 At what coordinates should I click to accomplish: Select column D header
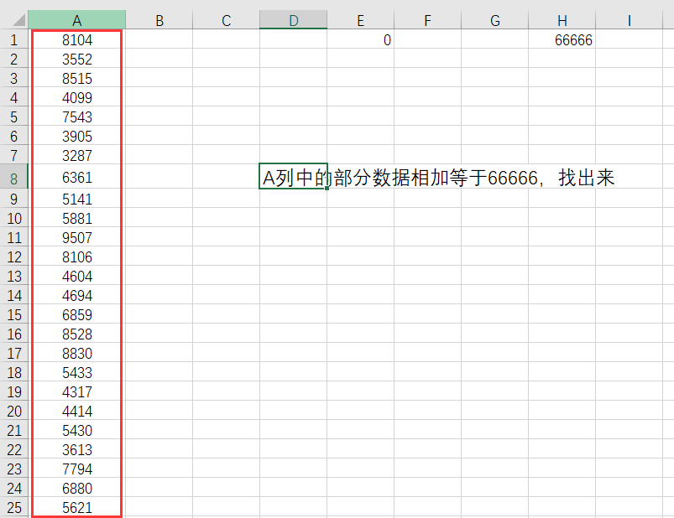tap(293, 20)
